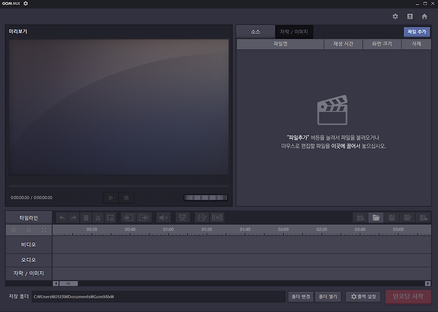
Task: Click the timeline scrollbar right arrow
Action: point(428,283)
